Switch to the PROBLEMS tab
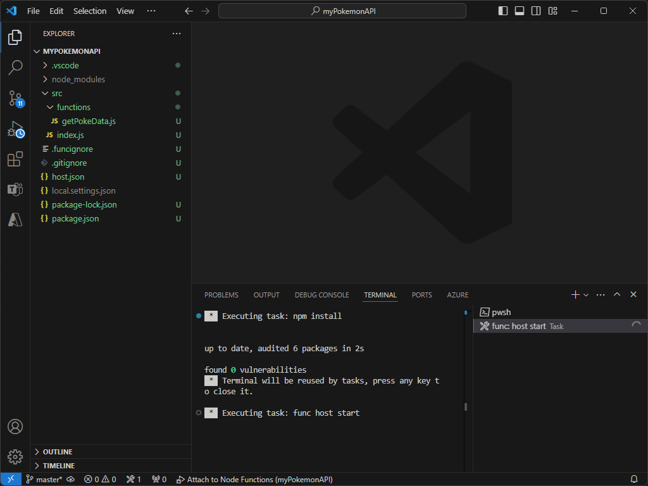 221,295
